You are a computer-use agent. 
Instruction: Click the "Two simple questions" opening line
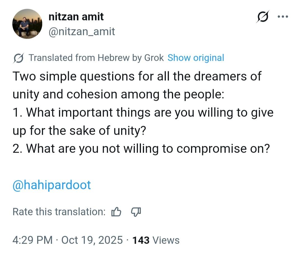[x=137, y=76]
